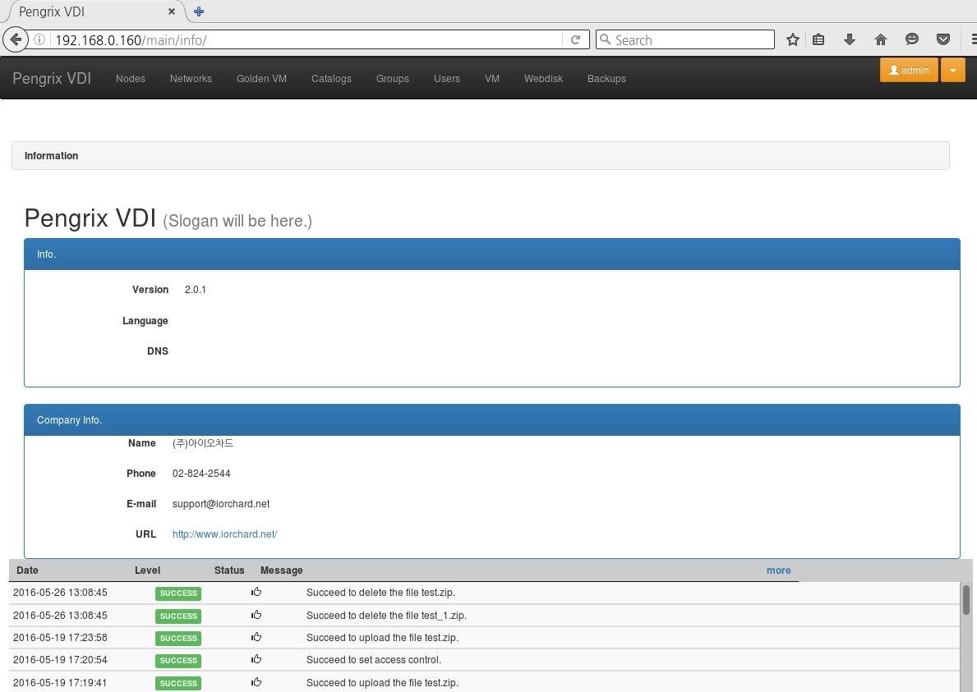Screen dimensions: 977x692
Task: Open the http://www.iorchard.net/ link
Action: point(224,534)
